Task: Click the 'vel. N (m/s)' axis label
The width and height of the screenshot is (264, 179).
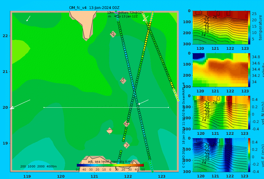Action: 263,113
